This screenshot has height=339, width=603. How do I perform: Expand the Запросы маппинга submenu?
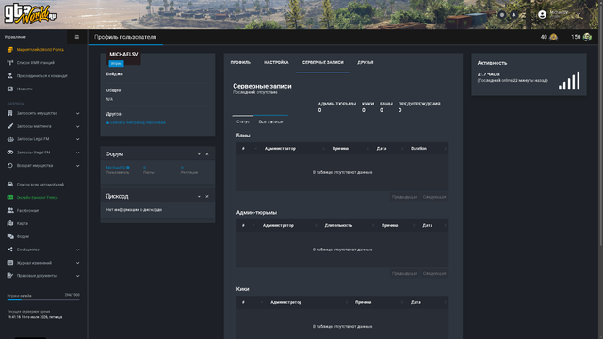pos(77,126)
